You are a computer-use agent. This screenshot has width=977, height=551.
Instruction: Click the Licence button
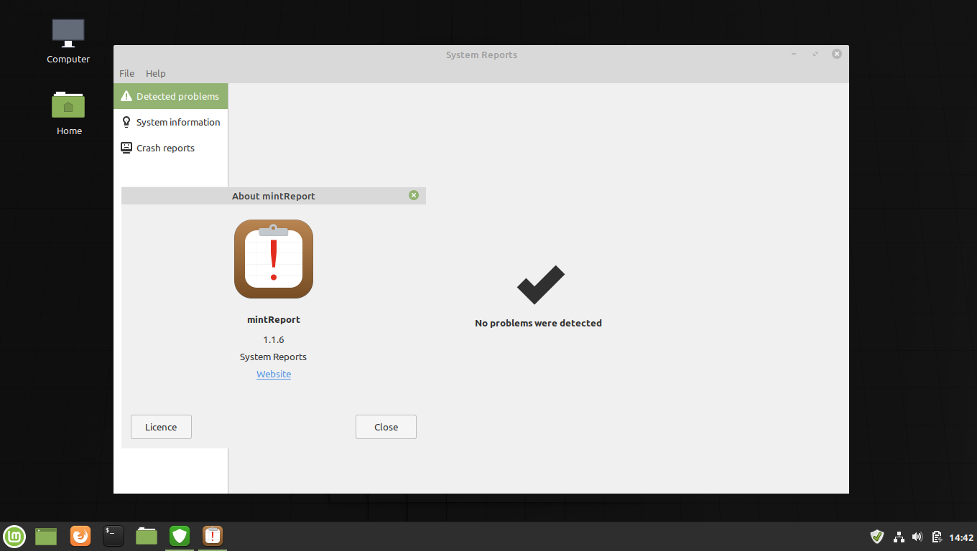161,427
